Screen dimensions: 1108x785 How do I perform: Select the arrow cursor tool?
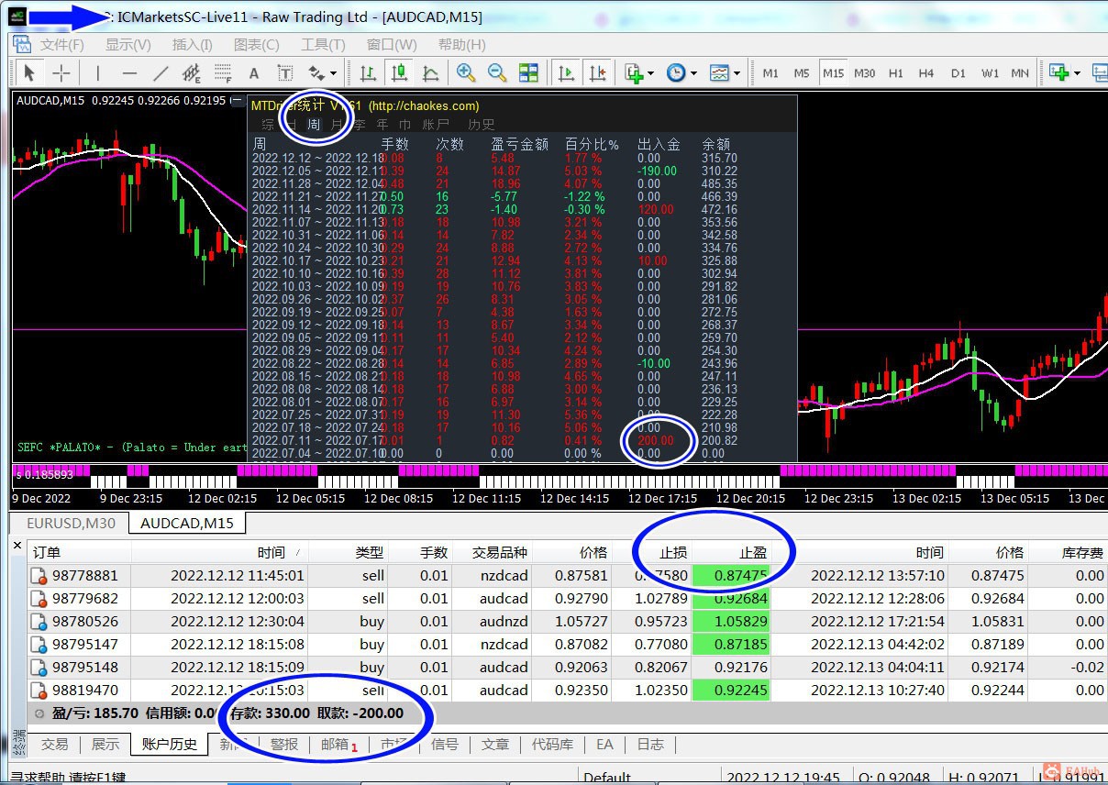tap(28, 72)
